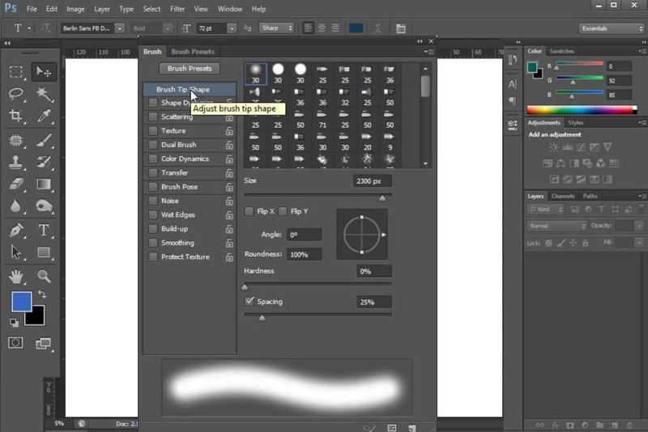Swap foreground and background colors

coord(42,294)
